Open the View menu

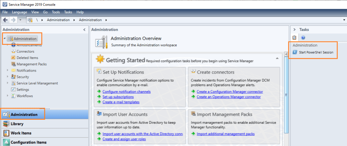coord(35,12)
